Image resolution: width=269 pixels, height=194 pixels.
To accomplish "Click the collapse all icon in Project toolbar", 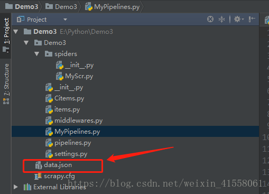I will point(221,19).
